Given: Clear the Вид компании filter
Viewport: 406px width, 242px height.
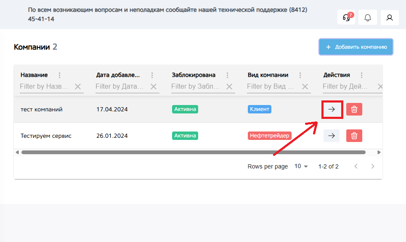Looking at the screenshot, I should (305, 87).
